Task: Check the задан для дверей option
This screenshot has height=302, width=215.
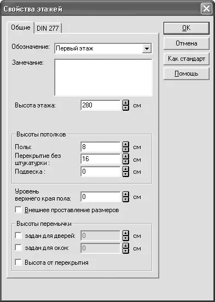Action: tap(18, 235)
